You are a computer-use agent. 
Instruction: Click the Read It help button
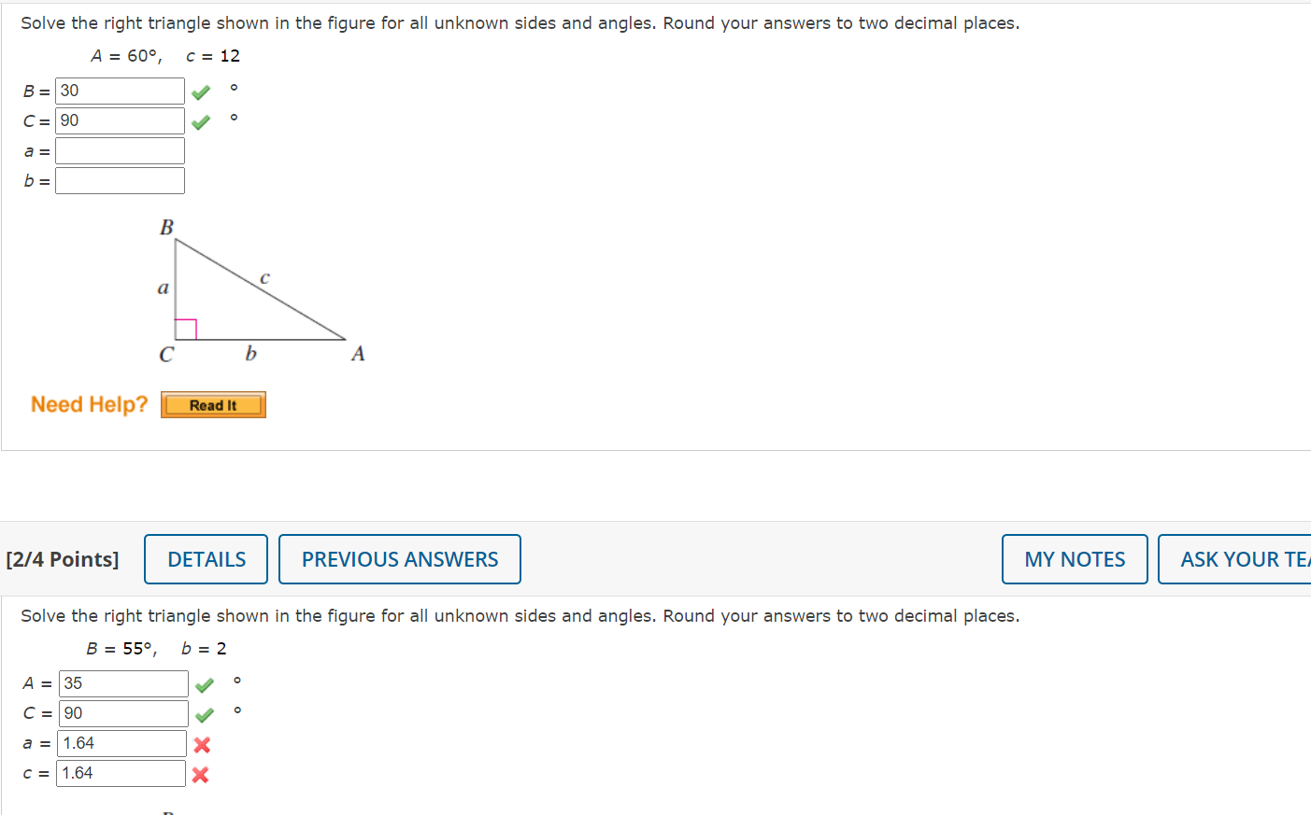coord(213,404)
